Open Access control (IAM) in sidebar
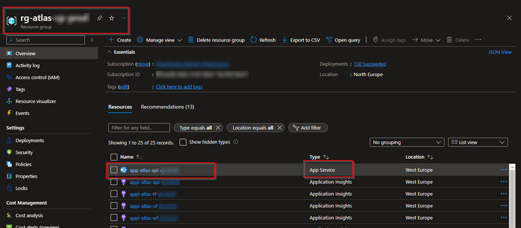Viewport: 521px width, 228px height. point(37,77)
